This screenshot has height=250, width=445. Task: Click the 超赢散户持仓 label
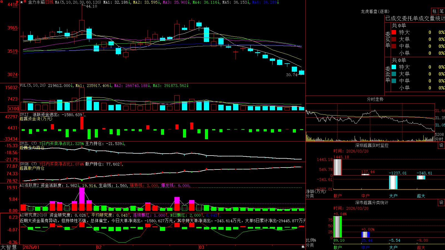point(32,168)
